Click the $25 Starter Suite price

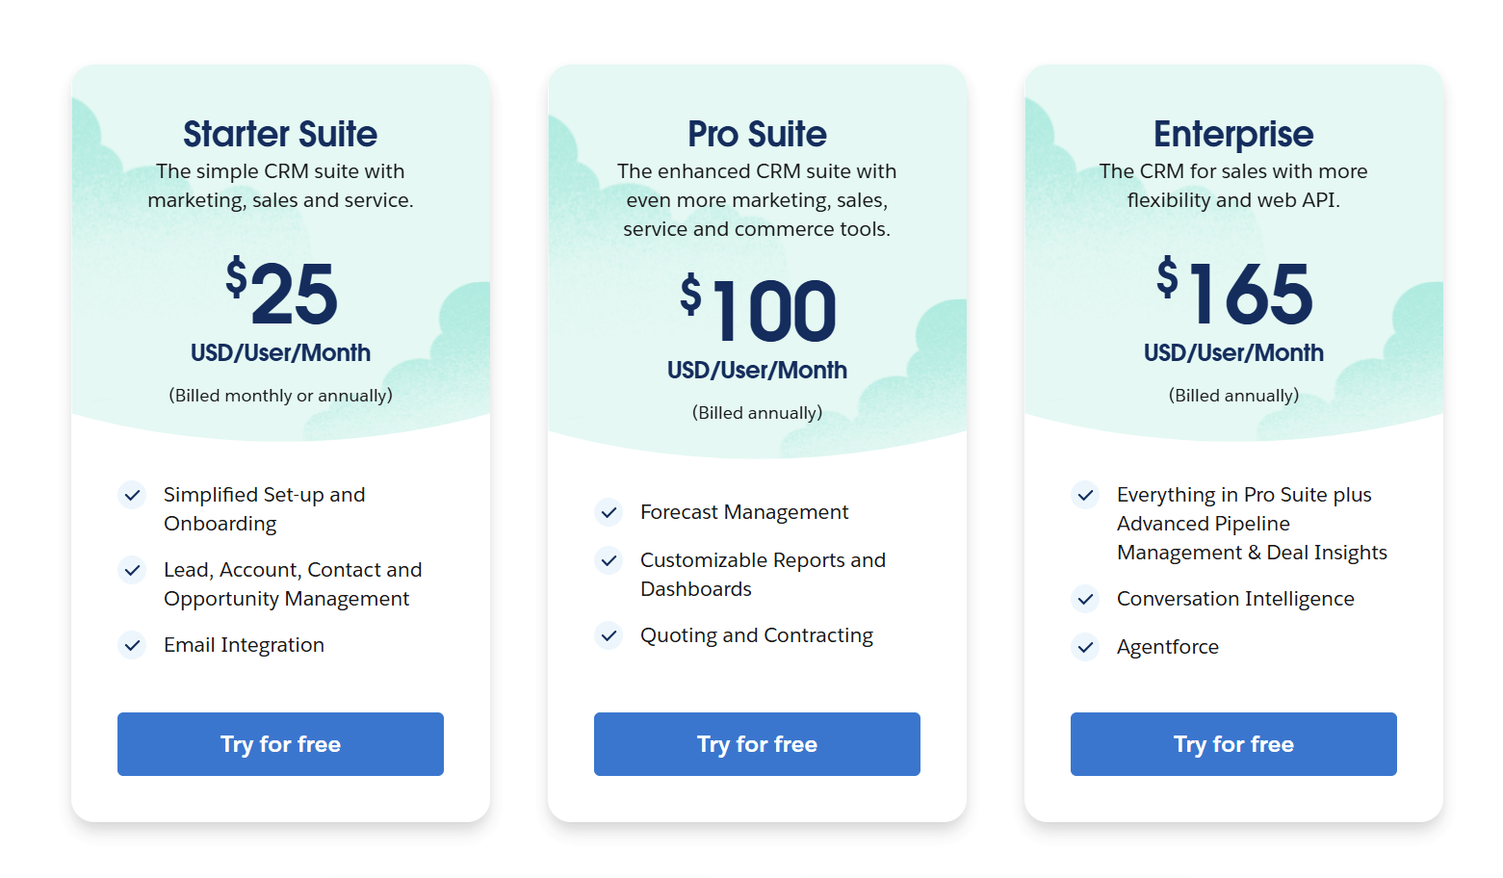coord(281,293)
